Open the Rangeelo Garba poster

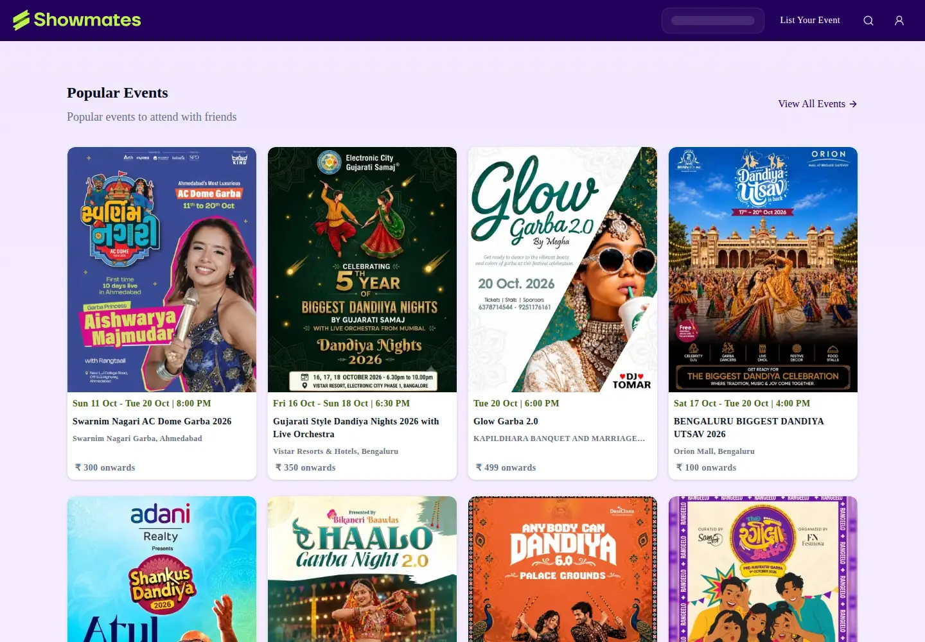coord(763,569)
